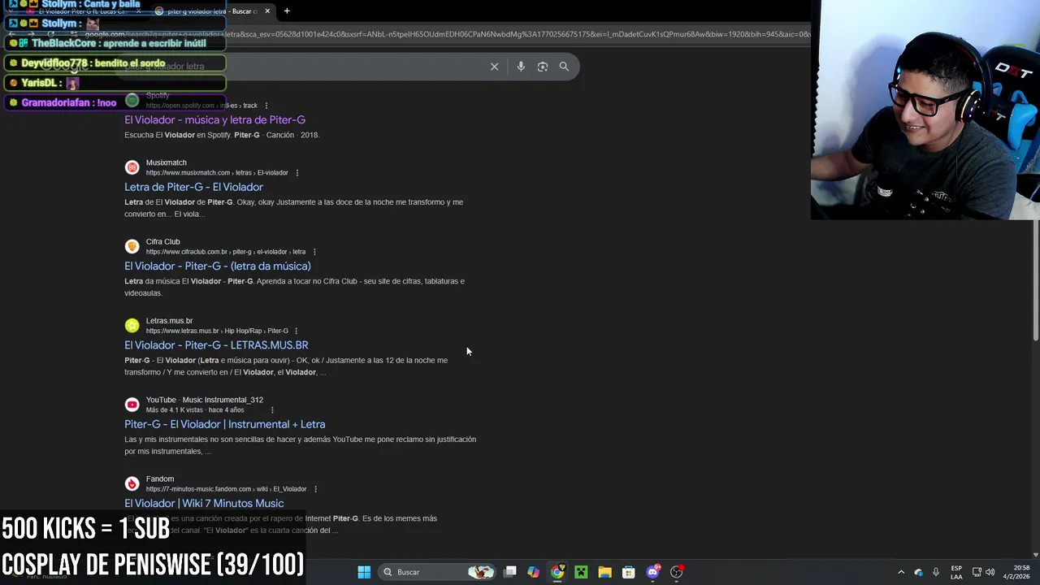
Task: Open 'Piter-G - El Violador | Instrumental + Letra'
Action: [x=224, y=424]
